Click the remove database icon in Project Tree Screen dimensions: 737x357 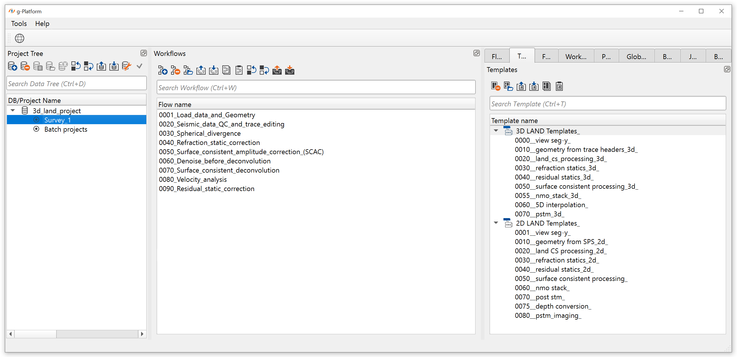pyautogui.click(x=25, y=66)
